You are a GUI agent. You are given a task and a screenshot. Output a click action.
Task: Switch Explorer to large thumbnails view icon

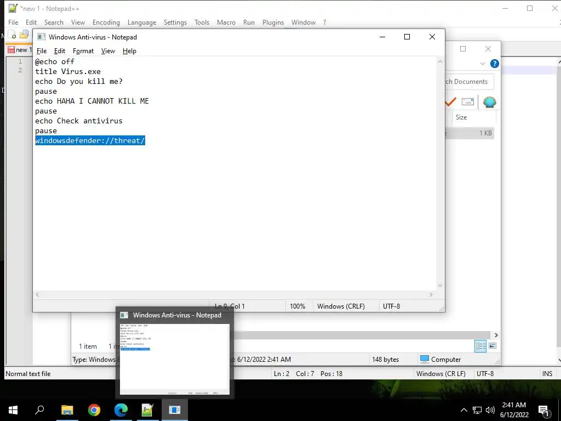(x=493, y=346)
